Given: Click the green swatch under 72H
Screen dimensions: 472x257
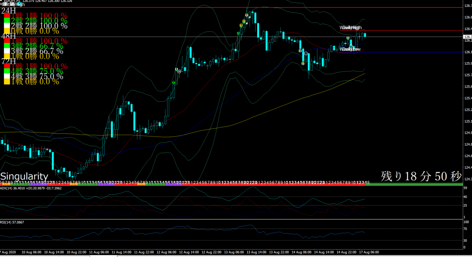Looking at the screenshot, I should click(7, 71).
